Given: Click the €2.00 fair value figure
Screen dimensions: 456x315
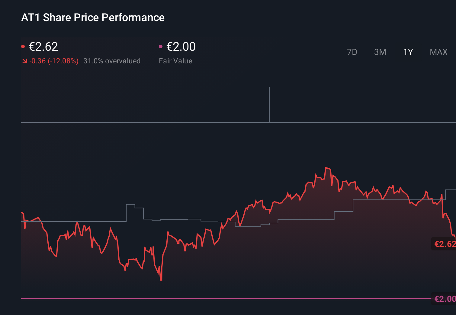Looking at the screenshot, I should coord(181,46).
